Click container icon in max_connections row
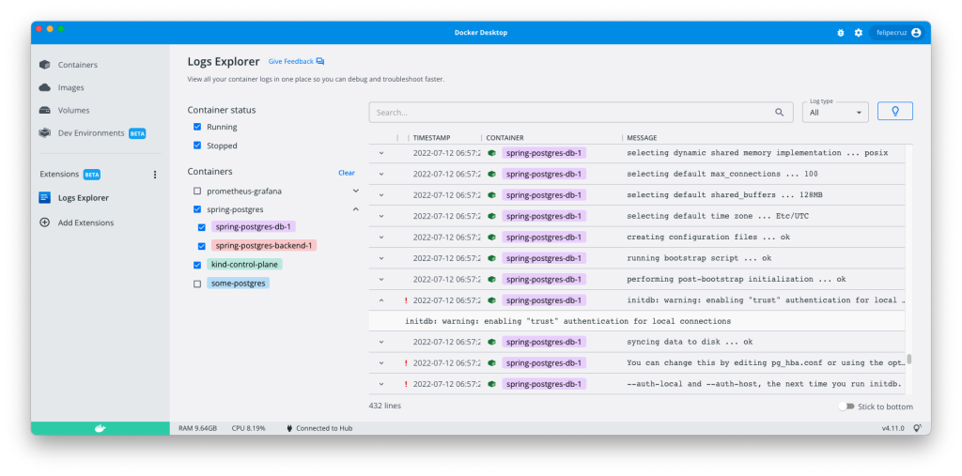This screenshot has height=476, width=962. coord(491,175)
